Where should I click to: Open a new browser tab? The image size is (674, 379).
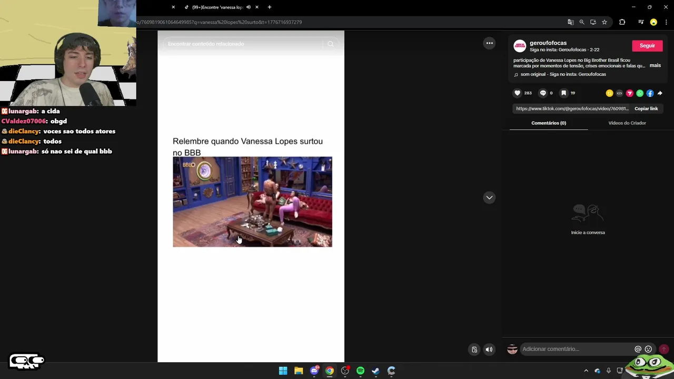[x=270, y=7]
